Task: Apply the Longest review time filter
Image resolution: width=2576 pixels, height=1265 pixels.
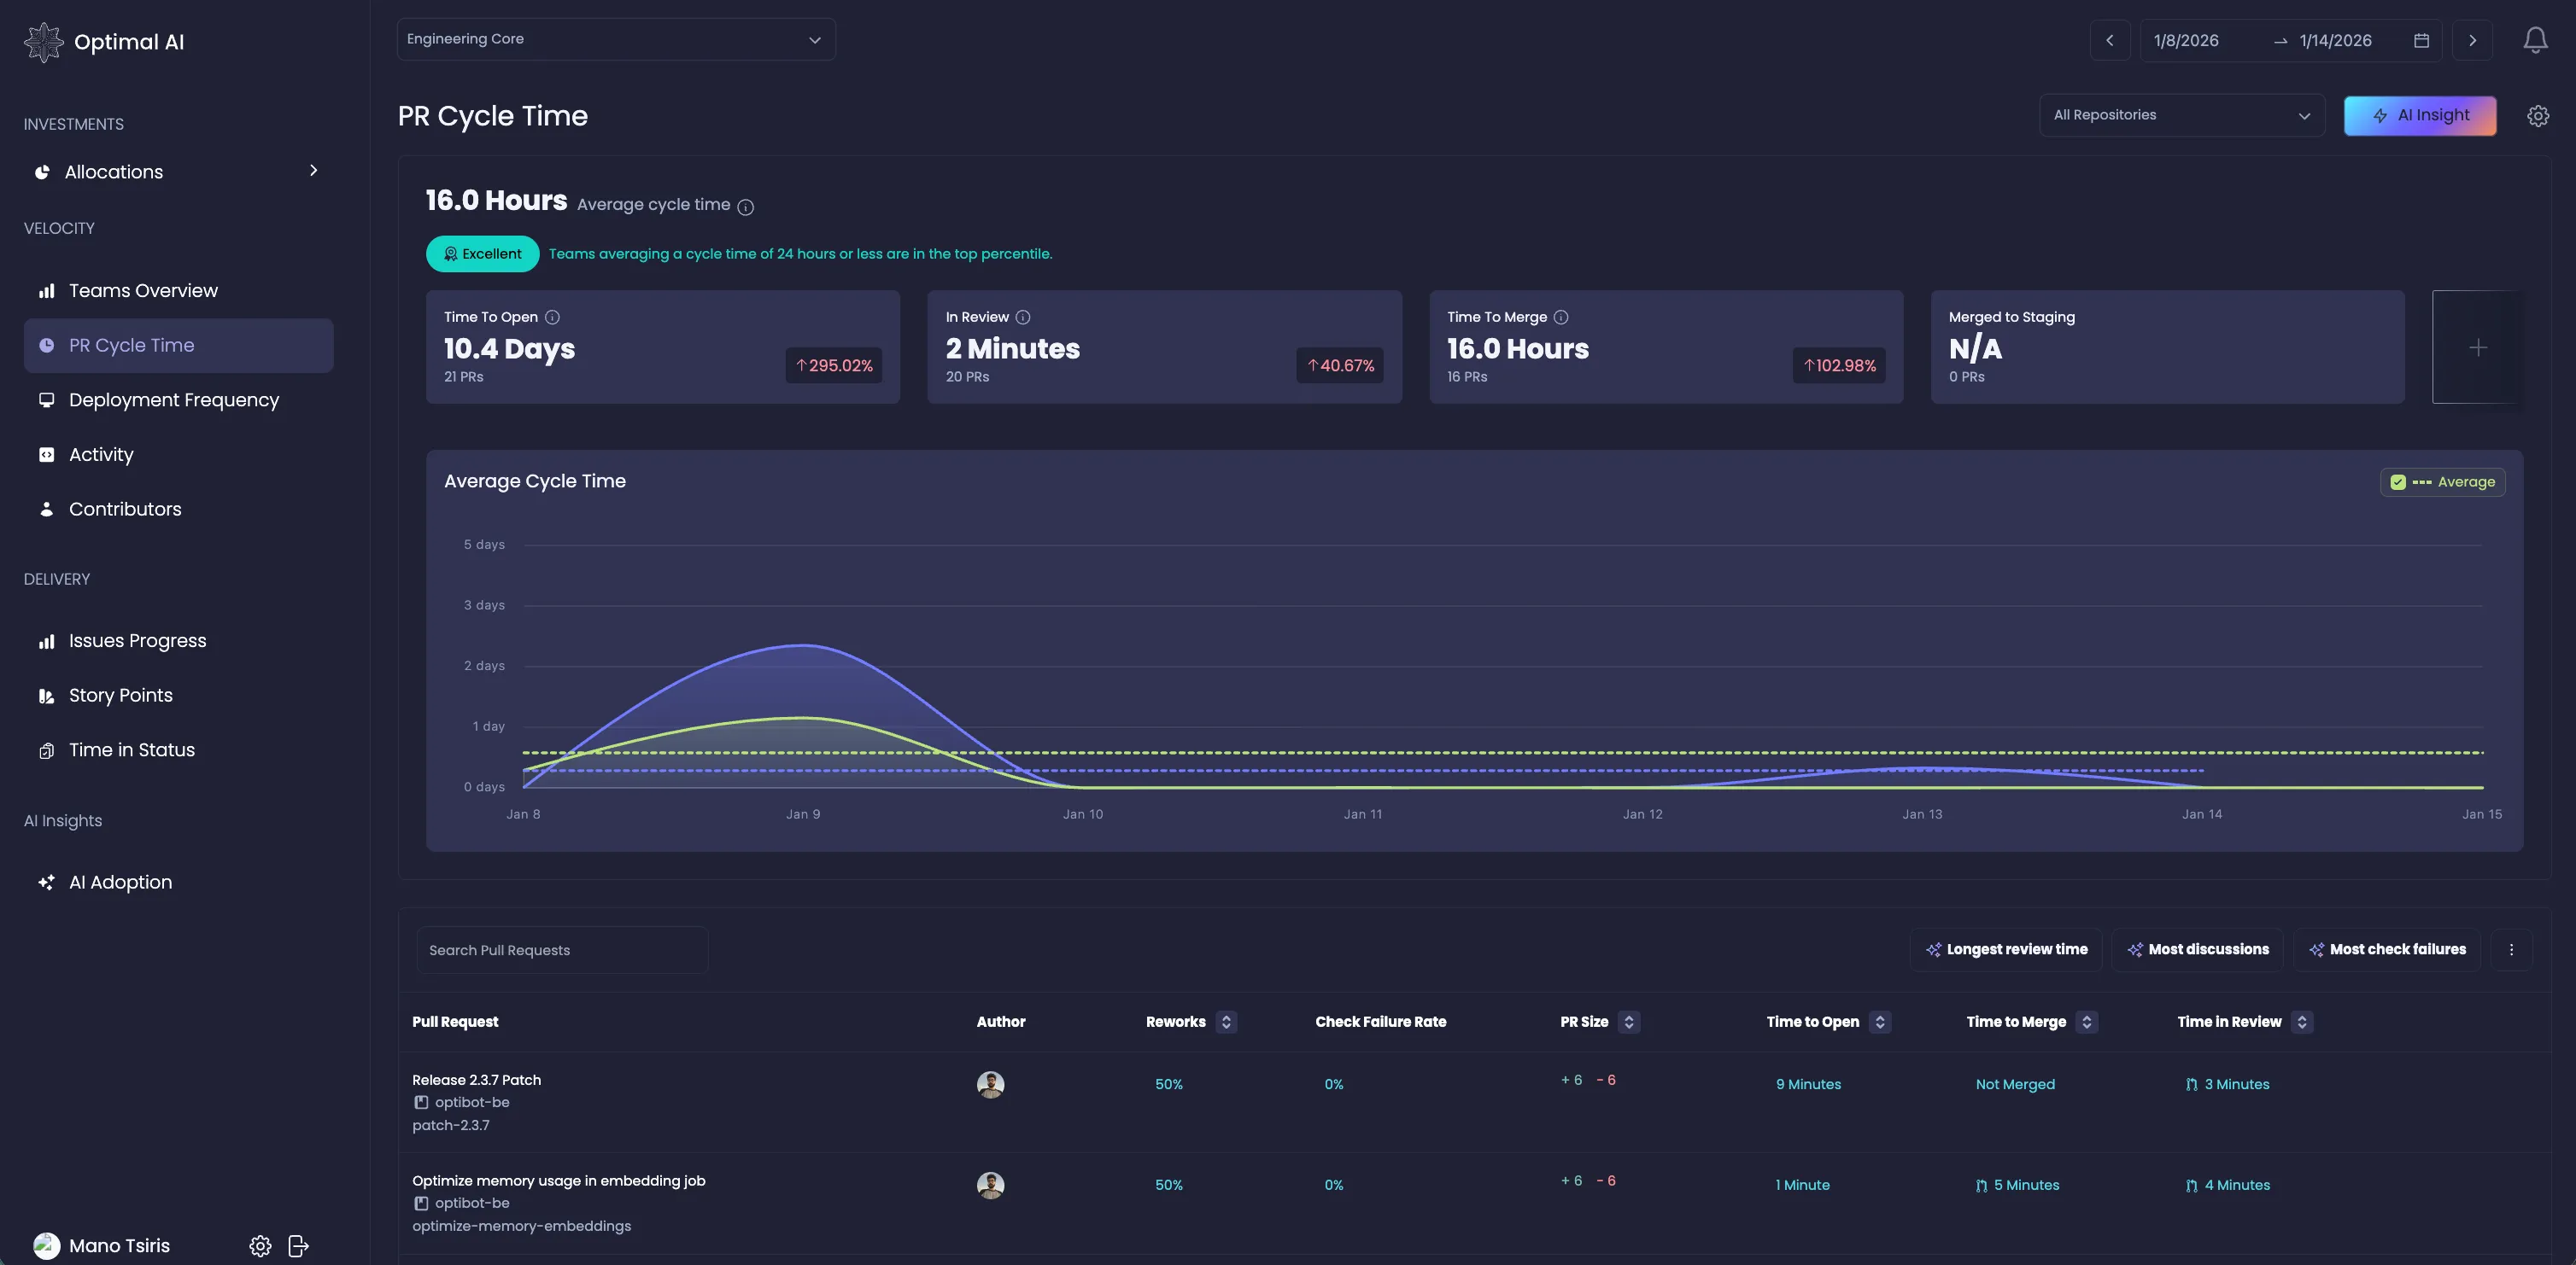Action: [2006, 949]
